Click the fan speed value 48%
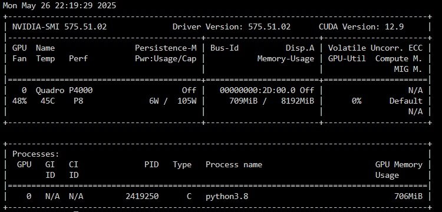The width and height of the screenshot is (442, 212). [x=19, y=101]
